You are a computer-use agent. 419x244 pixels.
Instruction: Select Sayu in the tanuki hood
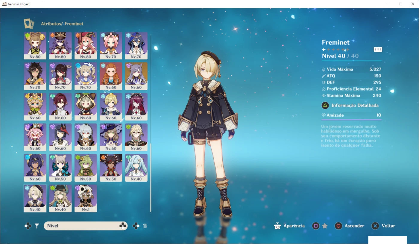[86, 107]
